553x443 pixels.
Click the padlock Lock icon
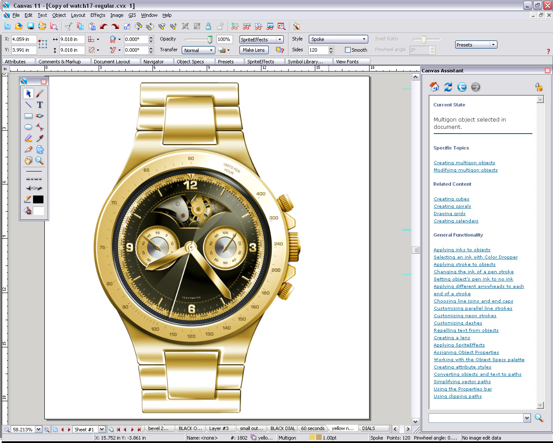(208, 26)
